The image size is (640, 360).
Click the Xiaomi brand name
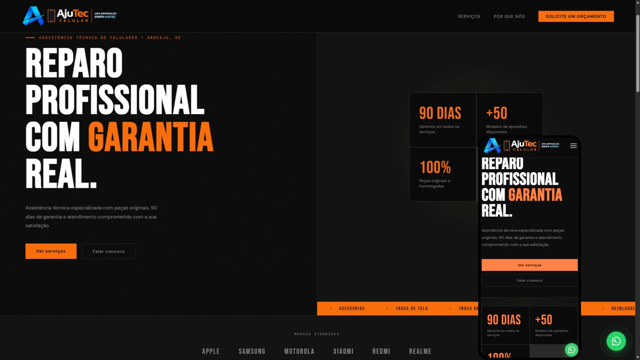coord(343,351)
